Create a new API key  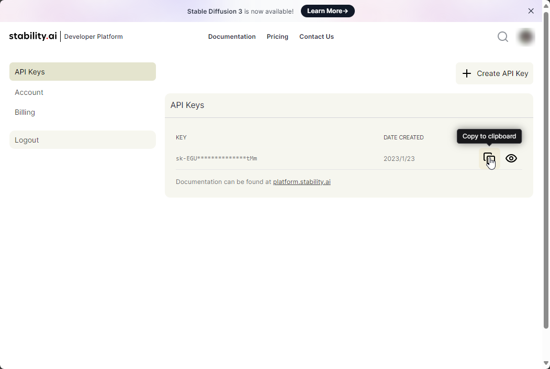click(494, 73)
